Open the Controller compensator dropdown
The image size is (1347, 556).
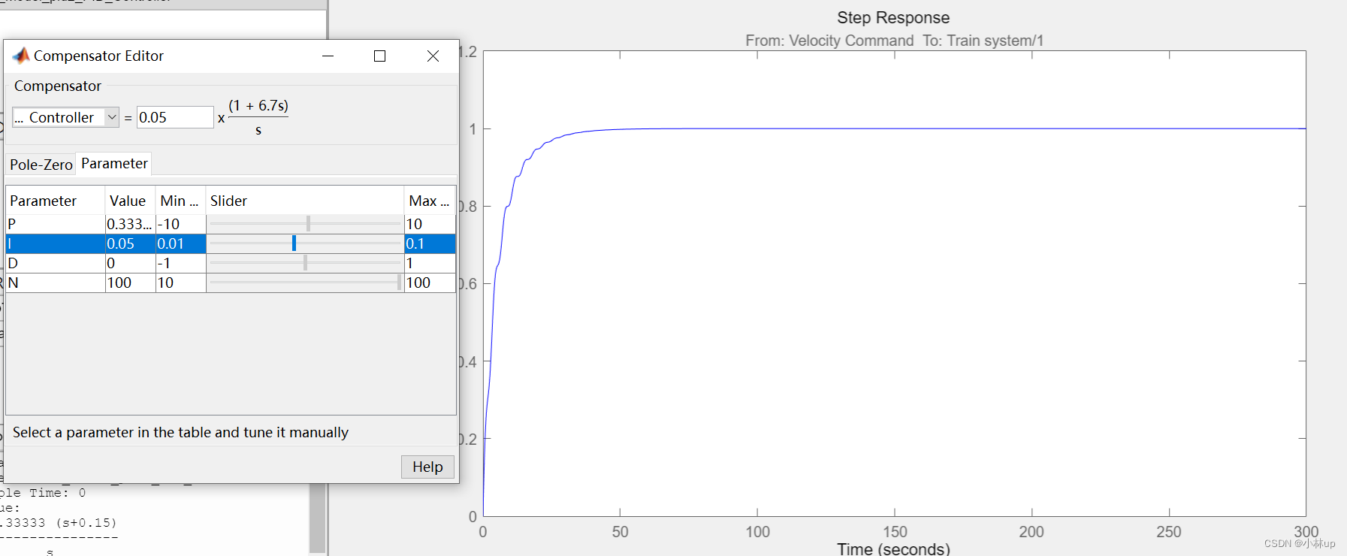(112, 117)
